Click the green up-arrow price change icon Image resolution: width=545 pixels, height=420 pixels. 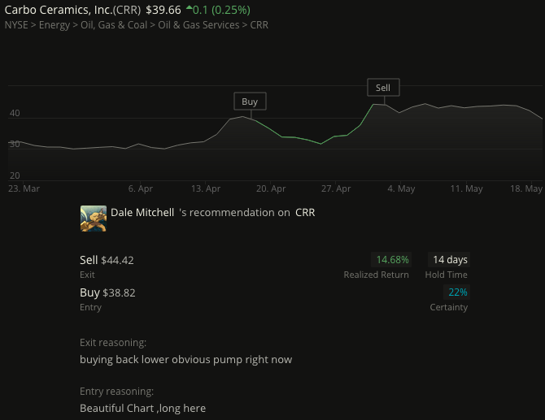point(189,7)
